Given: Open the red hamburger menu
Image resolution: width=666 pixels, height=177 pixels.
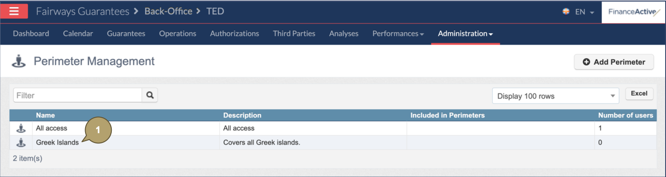Looking at the screenshot, I should tap(14, 12).
